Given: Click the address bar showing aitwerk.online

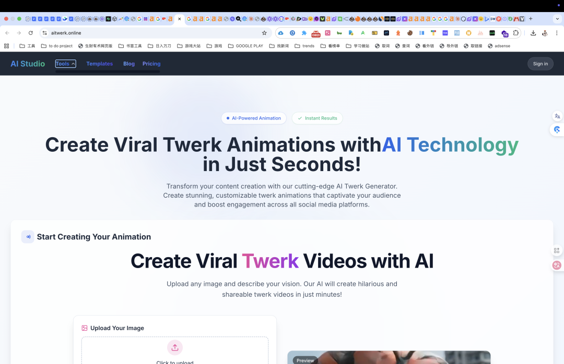Looking at the screenshot, I should tap(155, 33).
